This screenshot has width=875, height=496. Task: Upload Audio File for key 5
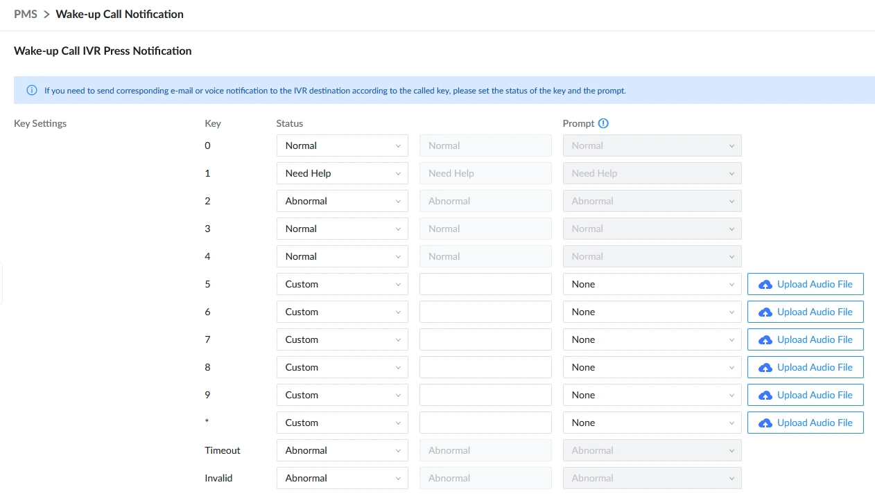point(806,284)
